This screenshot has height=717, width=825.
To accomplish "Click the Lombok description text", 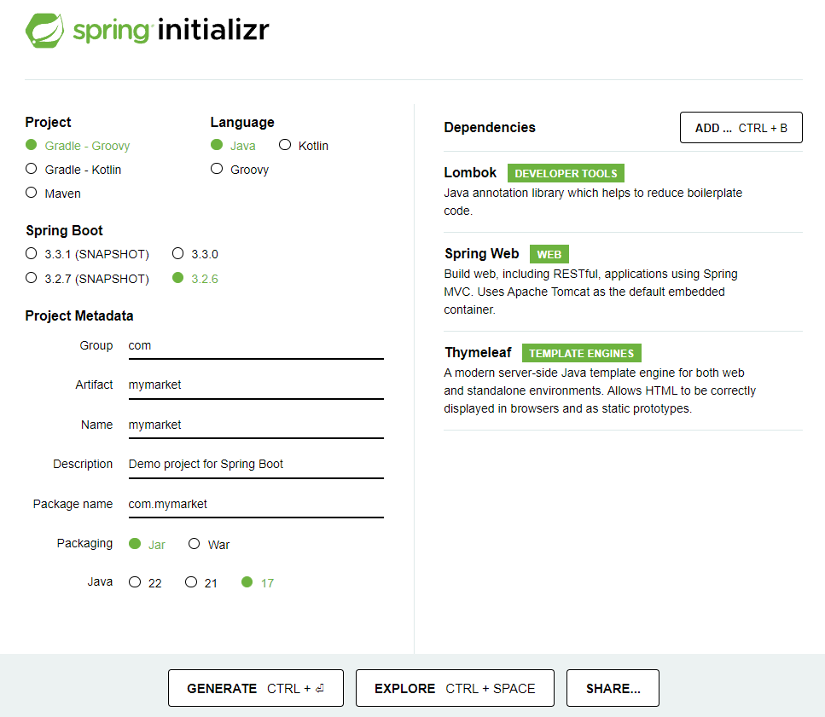I will (x=593, y=202).
